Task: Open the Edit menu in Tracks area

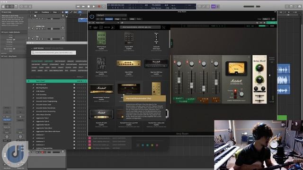Action: pos(36,12)
